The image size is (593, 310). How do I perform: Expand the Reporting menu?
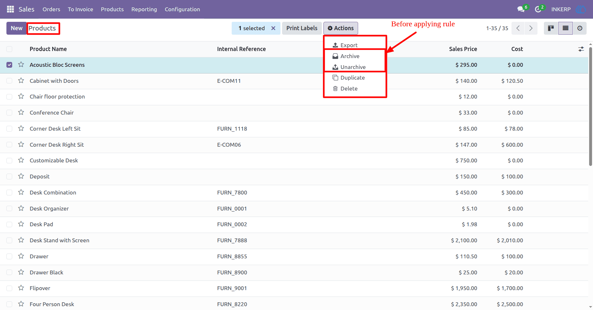coord(144,9)
